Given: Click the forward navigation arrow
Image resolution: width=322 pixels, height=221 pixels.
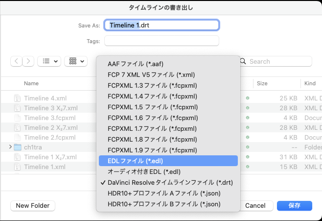Looking at the screenshot, I should [x=29, y=61].
